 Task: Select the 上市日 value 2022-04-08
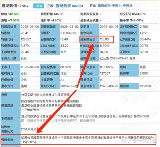pos(30,67)
